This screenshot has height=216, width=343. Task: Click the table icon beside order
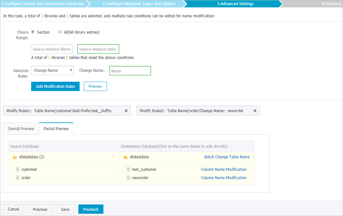17,178
